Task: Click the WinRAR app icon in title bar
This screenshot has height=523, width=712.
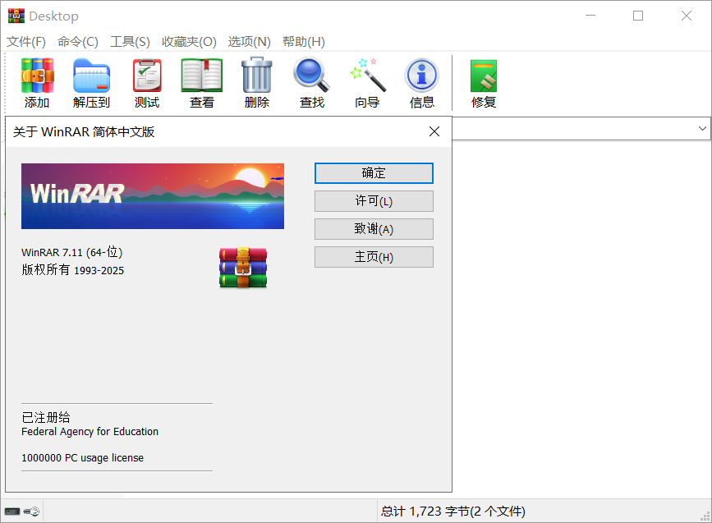Action: (16, 16)
